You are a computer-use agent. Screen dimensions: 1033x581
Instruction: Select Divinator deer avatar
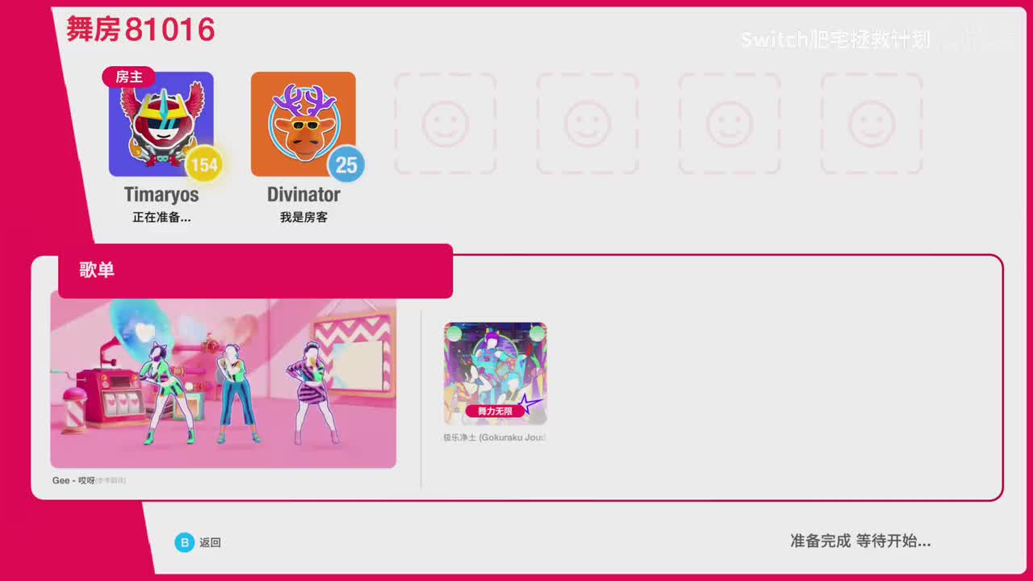(x=303, y=124)
